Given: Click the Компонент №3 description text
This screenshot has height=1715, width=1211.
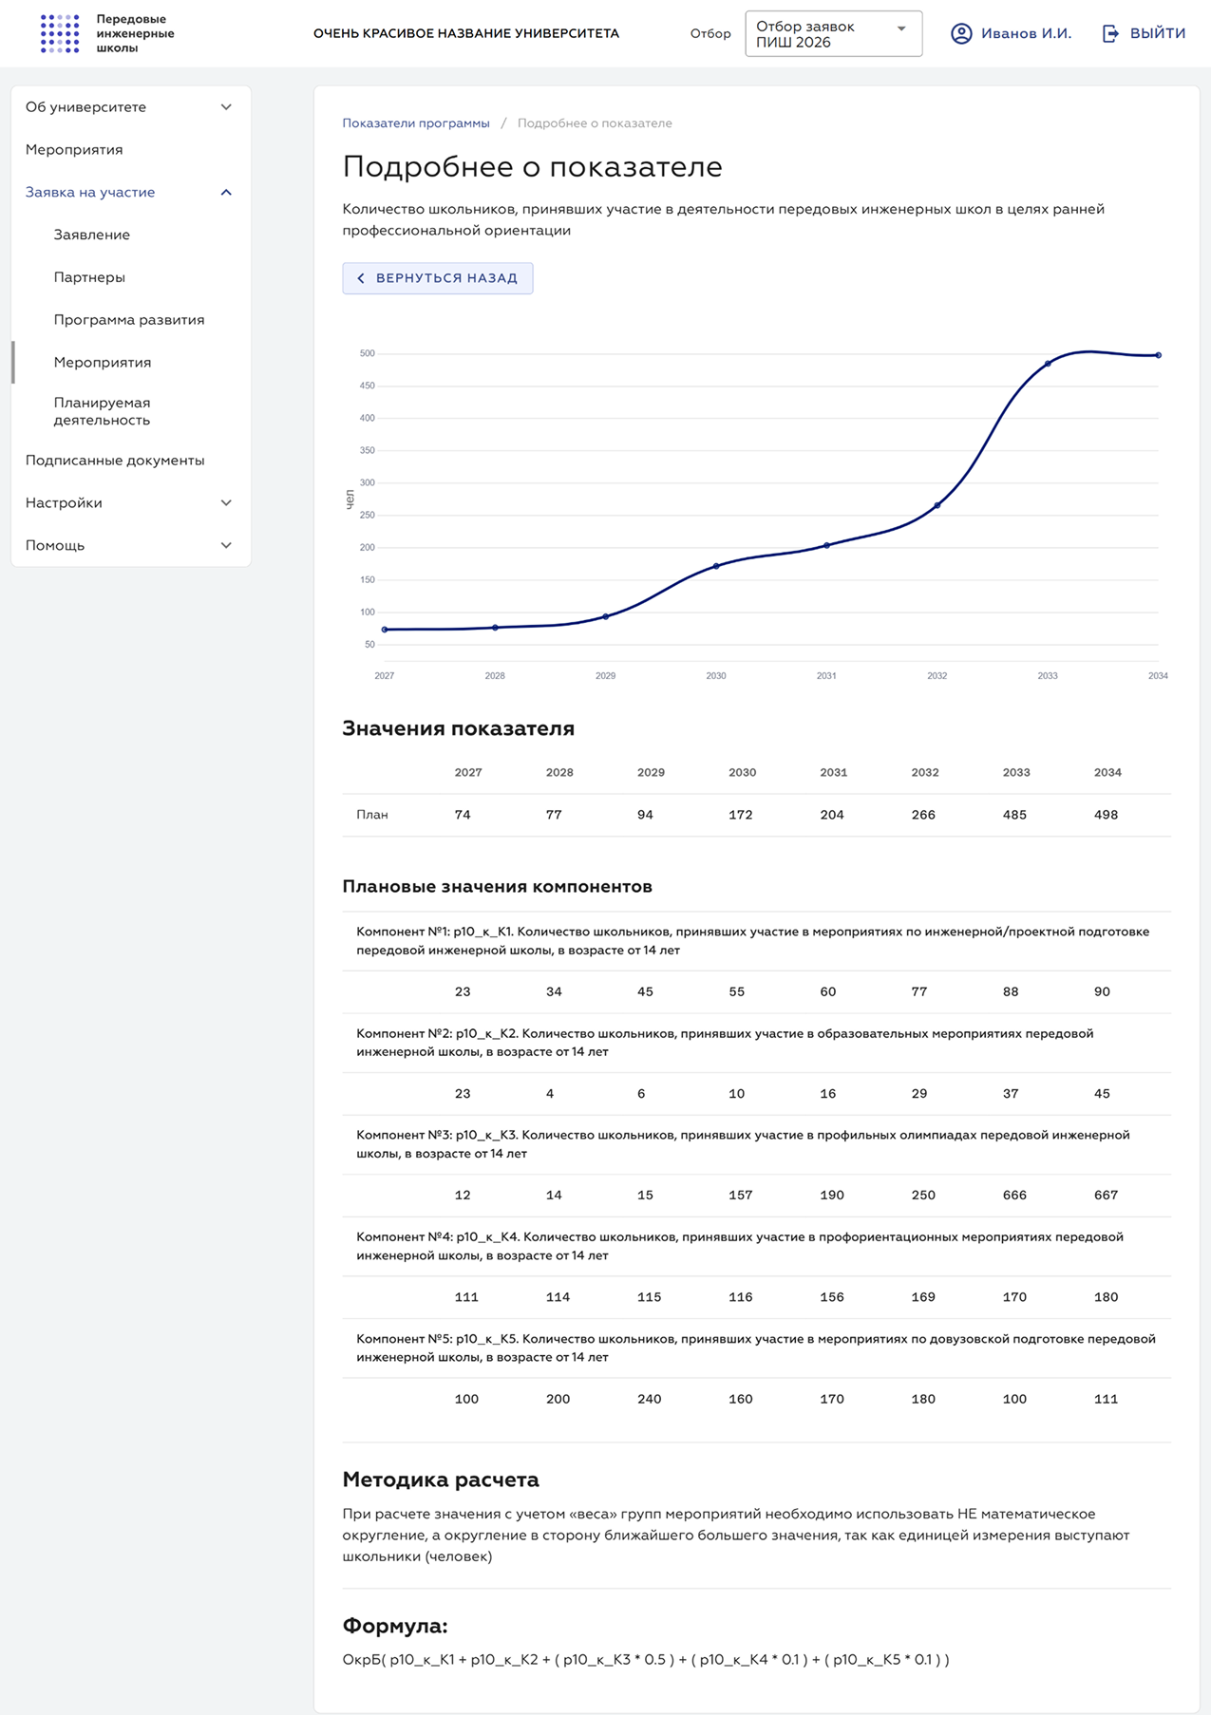Looking at the screenshot, I should [743, 1144].
